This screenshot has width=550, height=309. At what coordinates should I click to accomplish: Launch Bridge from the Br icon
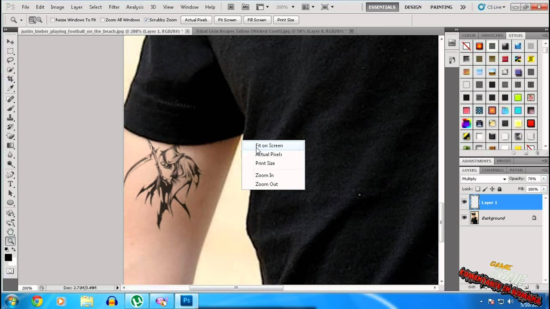231,7
